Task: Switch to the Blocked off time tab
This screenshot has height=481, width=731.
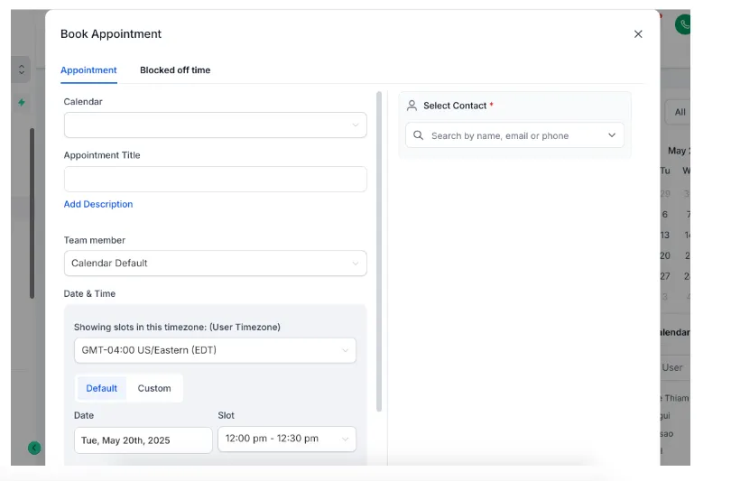Action: pyautogui.click(x=175, y=69)
